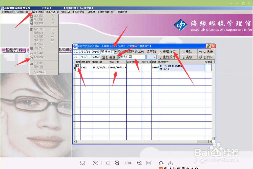Choose 商品调拨 in the dropdown menu
The height and width of the screenshot is (169, 253).
point(44,19)
